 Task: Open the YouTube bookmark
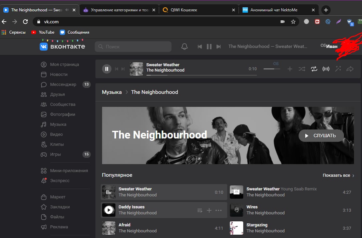[43, 32]
